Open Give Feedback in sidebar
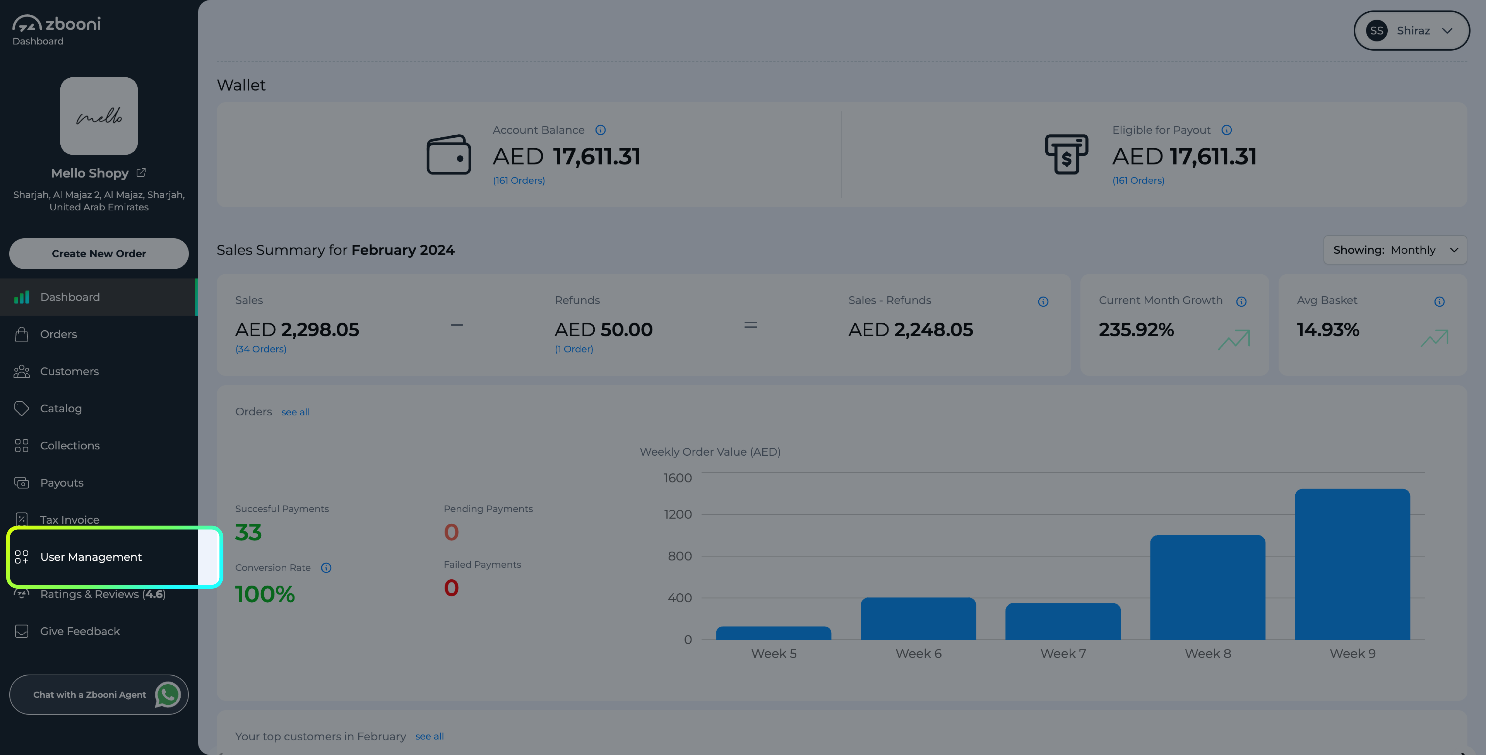The height and width of the screenshot is (755, 1486). [98, 631]
